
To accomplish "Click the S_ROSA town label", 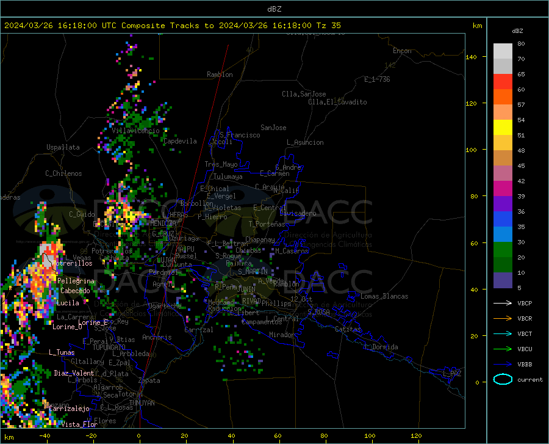I will pos(318,311).
